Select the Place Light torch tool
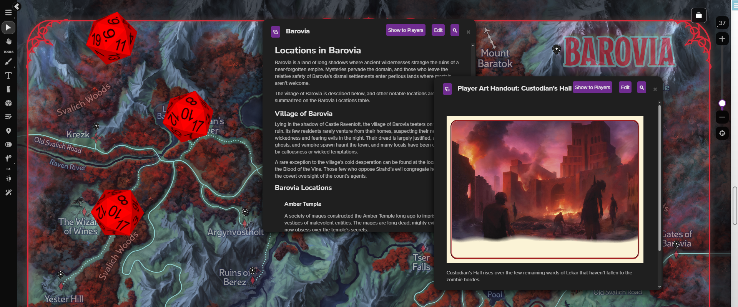738x307 pixels. click(x=8, y=158)
